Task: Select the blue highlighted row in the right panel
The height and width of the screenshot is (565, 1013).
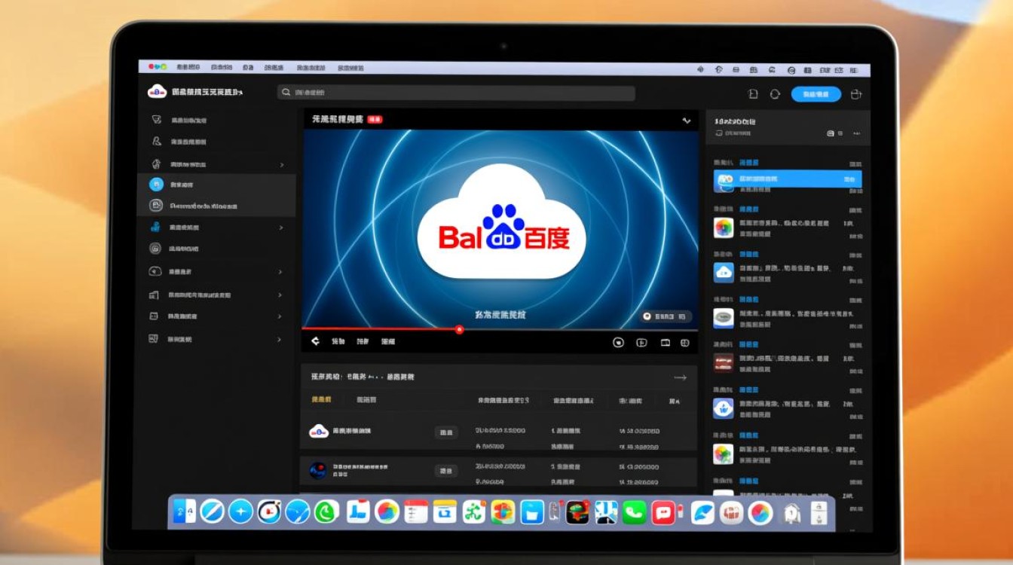Action: (788, 179)
